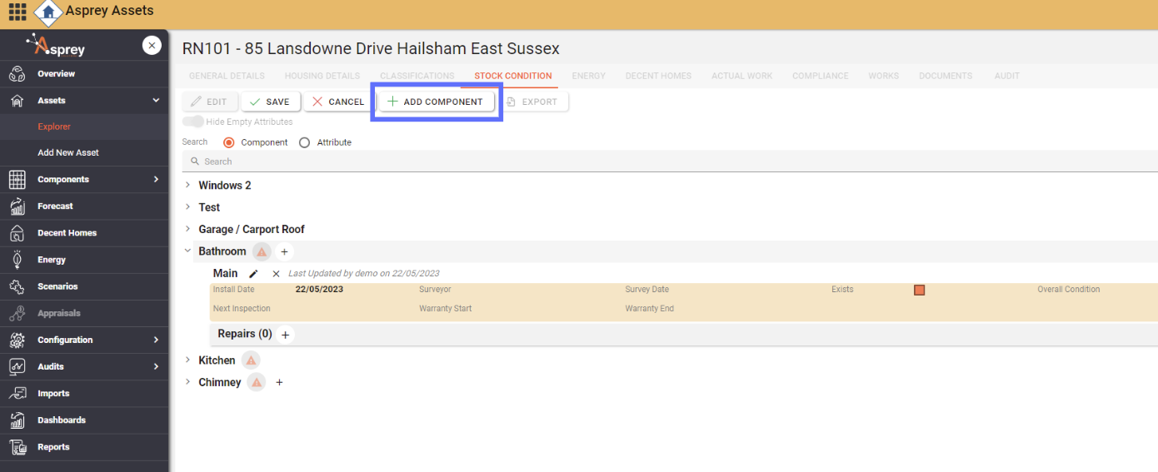Open the Decent Homes tab
The height and width of the screenshot is (472, 1158).
click(658, 76)
